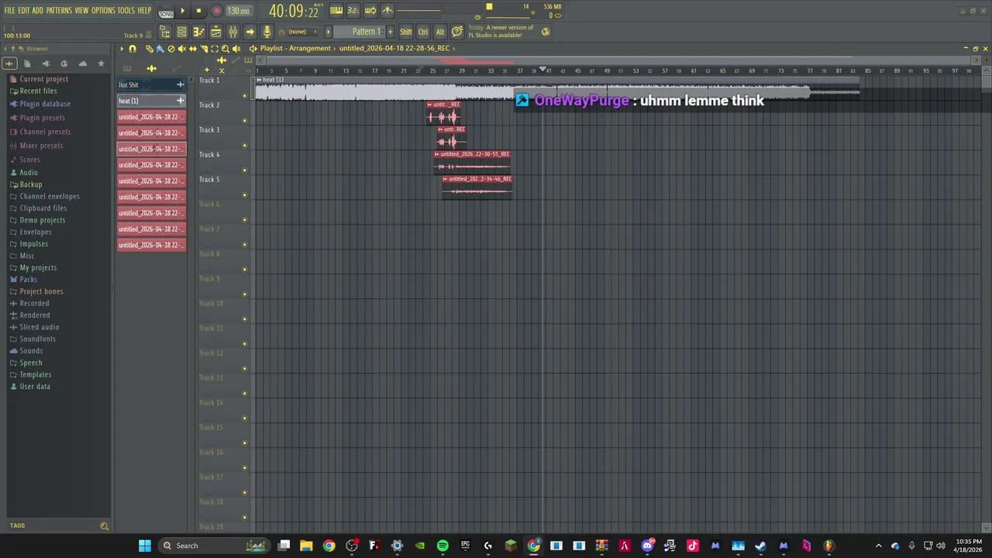Open the OPTIONS menu
The width and height of the screenshot is (992, 558).
click(x=103, y=11)
